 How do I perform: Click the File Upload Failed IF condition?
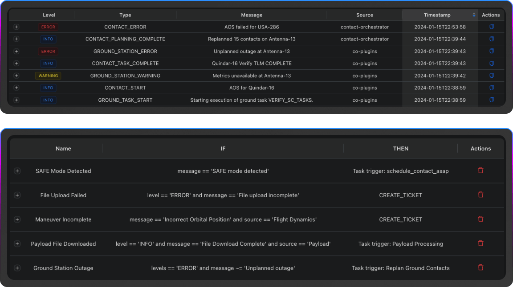click(223, 195)
